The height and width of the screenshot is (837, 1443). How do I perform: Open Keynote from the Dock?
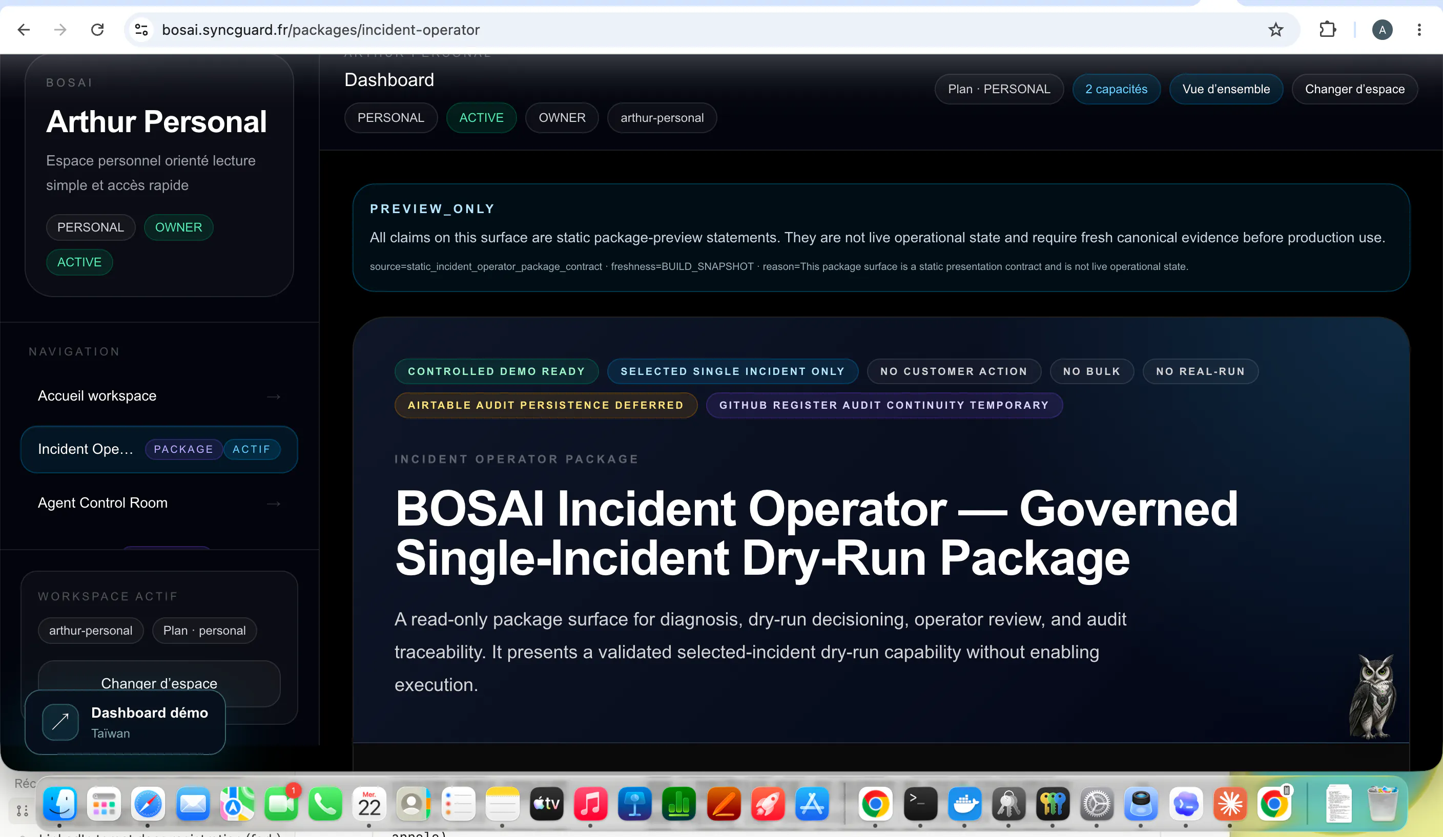pos(634,804)
